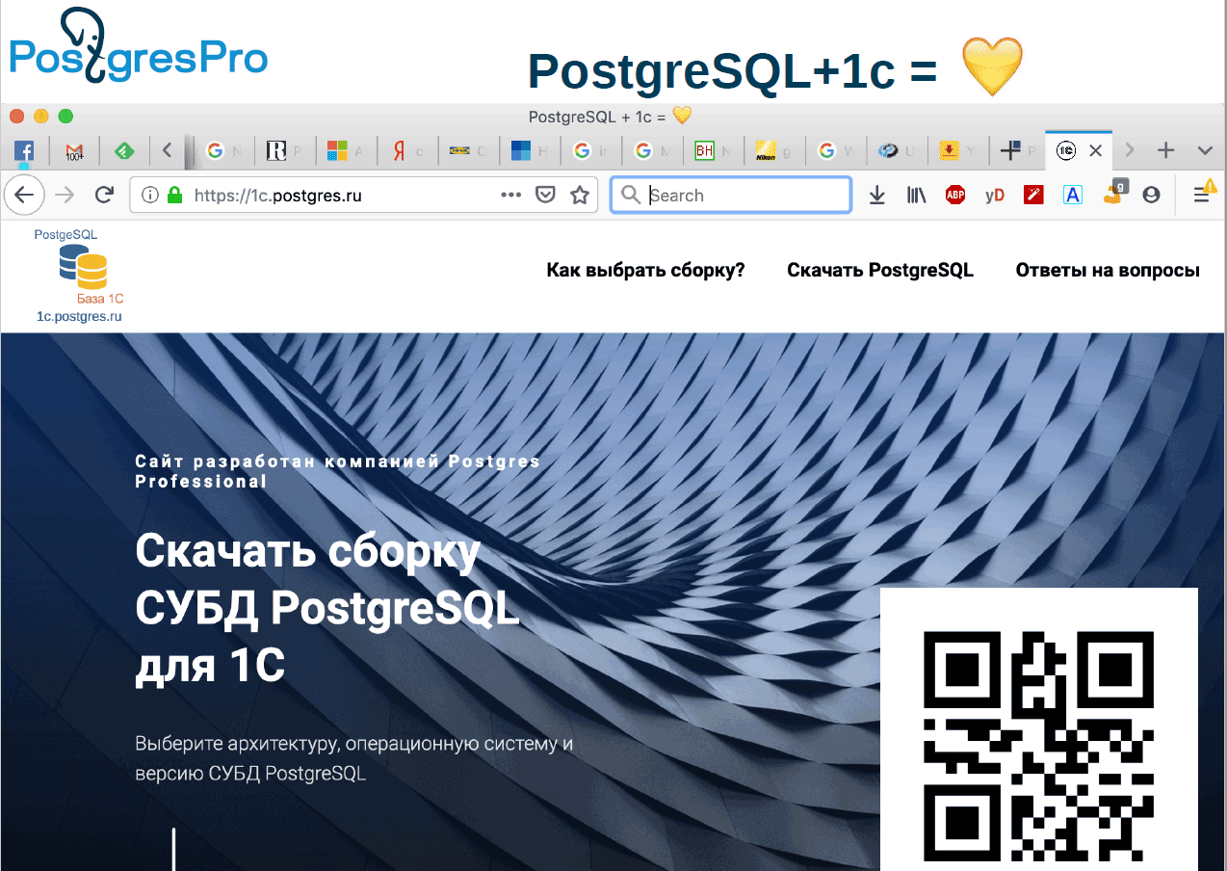Close the active 1C tab
1227x871 pixels.
1095,150
